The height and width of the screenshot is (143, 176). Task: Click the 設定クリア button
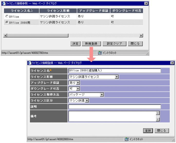tap(115, 44)
